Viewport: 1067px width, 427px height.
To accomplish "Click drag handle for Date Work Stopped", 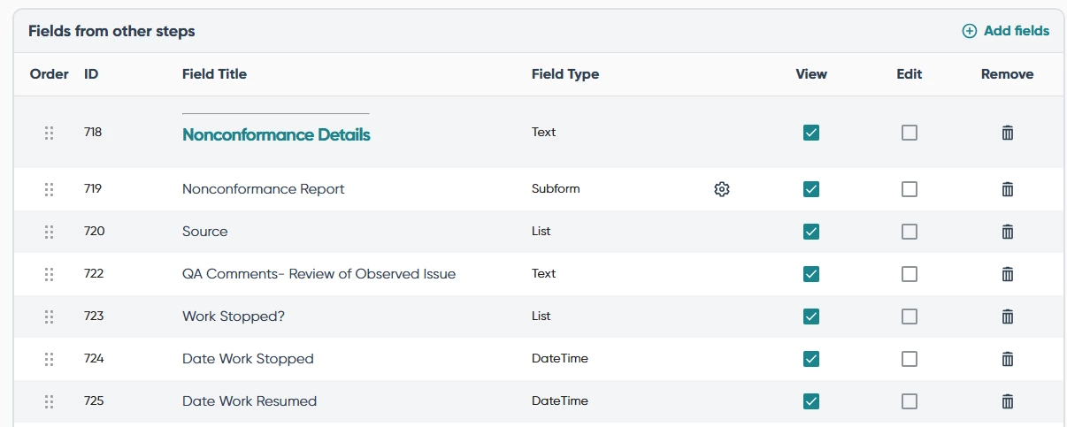I will 50,359.
